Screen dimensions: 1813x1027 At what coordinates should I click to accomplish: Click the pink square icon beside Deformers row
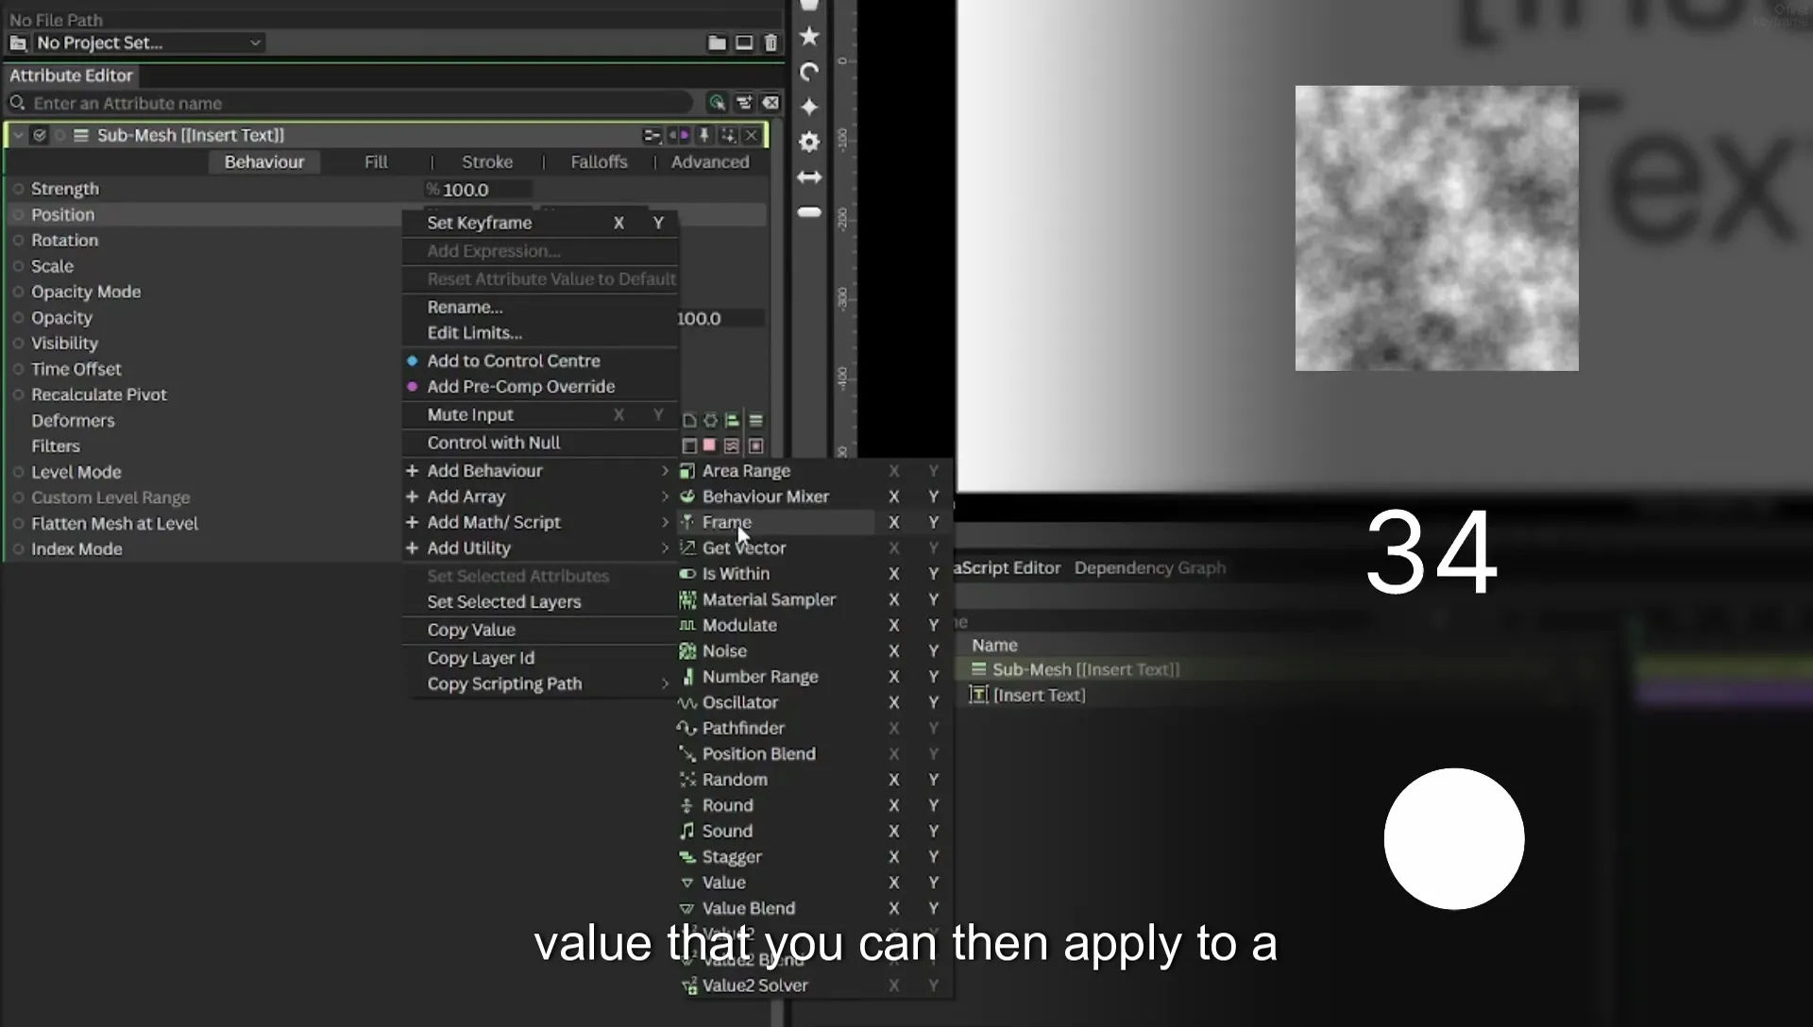coord(709,446)
